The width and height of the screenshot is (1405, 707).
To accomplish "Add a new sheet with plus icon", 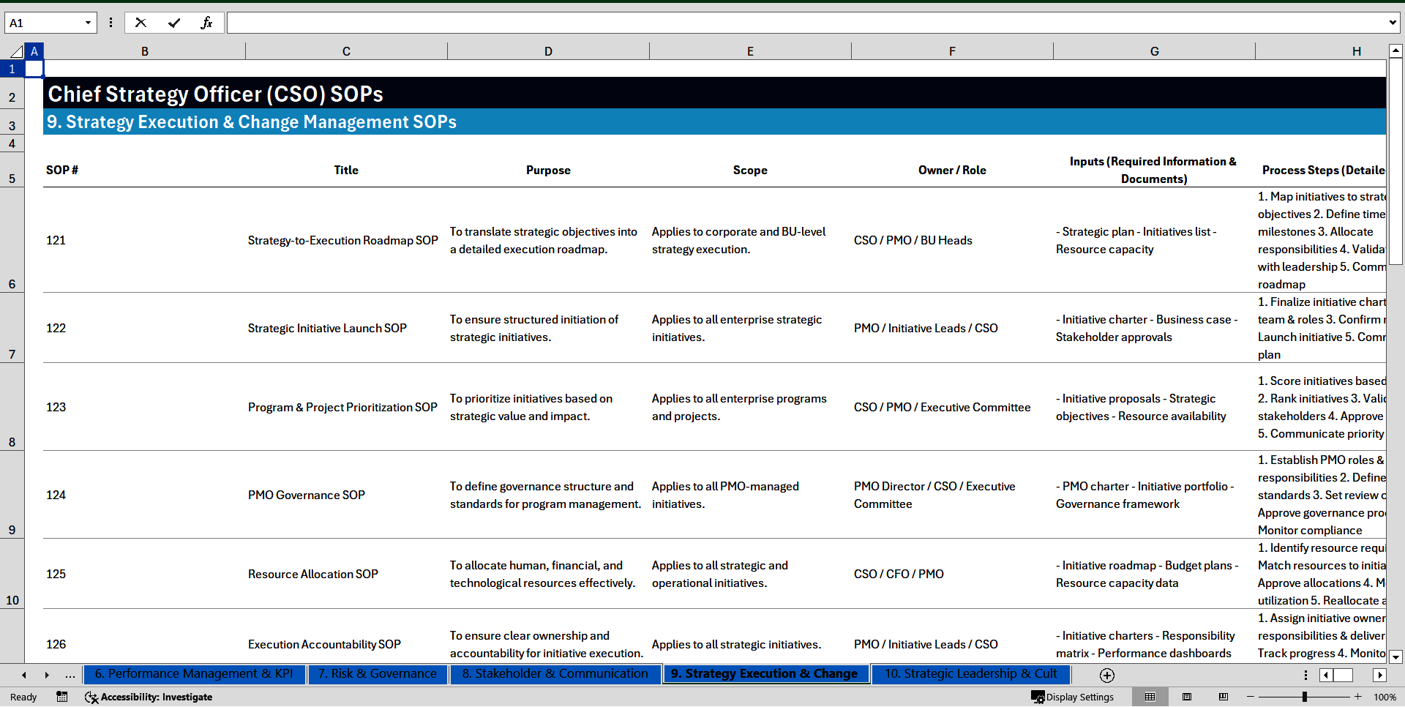I will [1107, 675].
